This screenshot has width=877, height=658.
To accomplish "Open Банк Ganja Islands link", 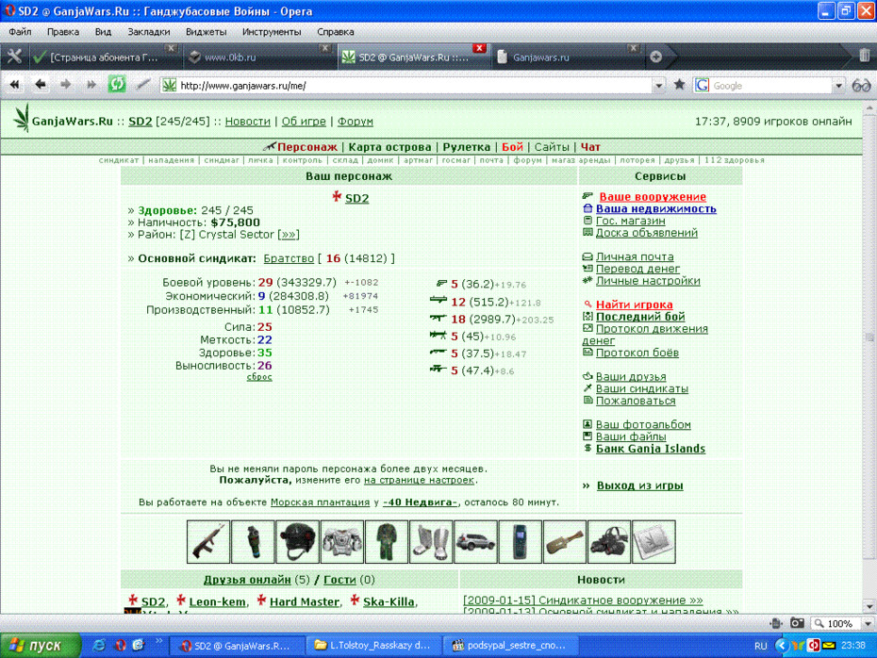I will [651, 449].
